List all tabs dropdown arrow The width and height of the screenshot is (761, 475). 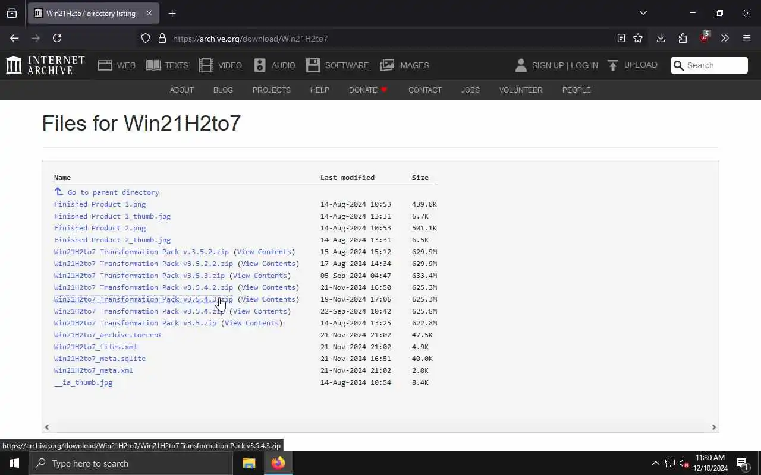coord(643,13)
